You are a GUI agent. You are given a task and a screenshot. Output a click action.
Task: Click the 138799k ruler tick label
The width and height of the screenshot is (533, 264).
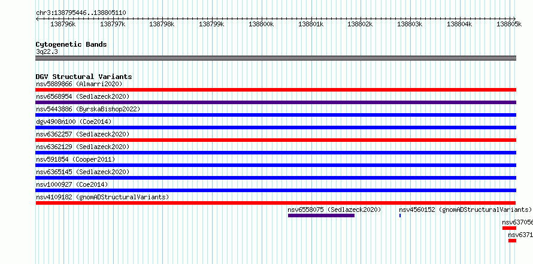[211, 24]
